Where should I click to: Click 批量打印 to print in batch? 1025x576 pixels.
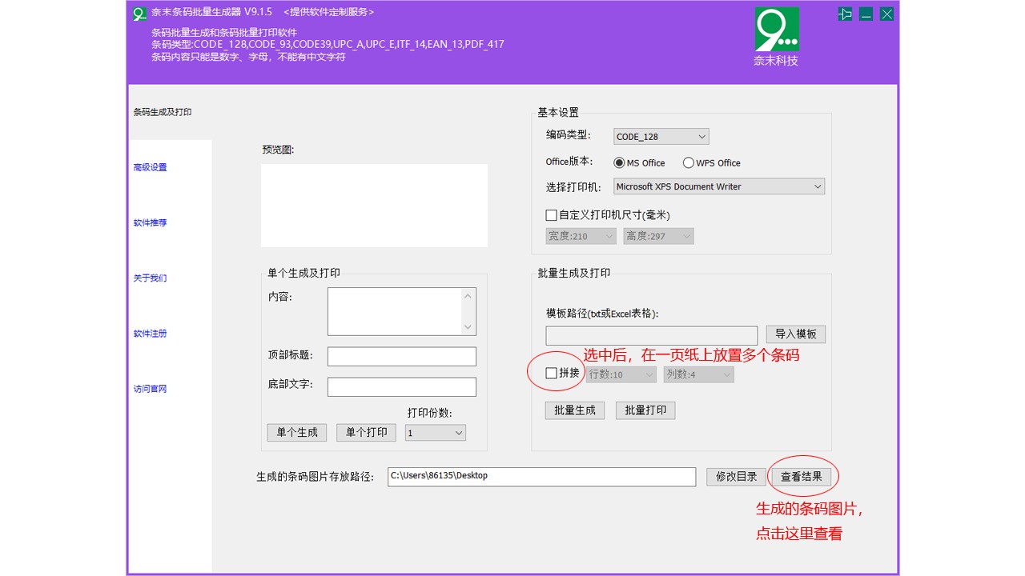(x=645, y=410)
